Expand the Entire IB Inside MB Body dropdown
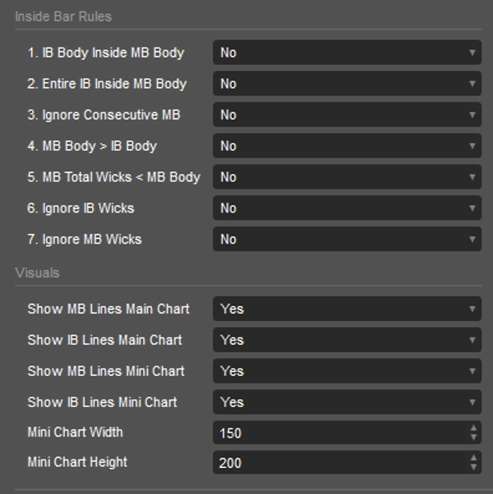This screenshot has width=493, height=494. point(347,84)
